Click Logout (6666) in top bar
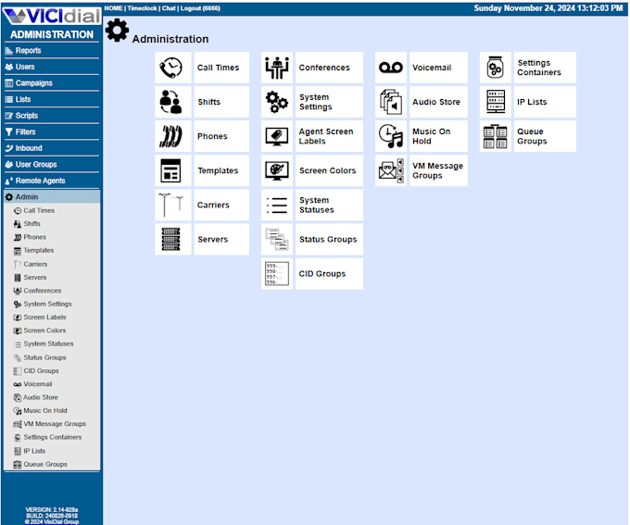Viewport: 630px width, 525px height. pyautogui.click(x=200, y=8)
